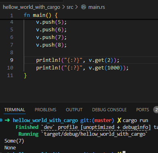Image resolution: width=158 pixels, height=153 pixels.
Task: Select the main.rs breadcrumb file
Action: coord(96,7)
